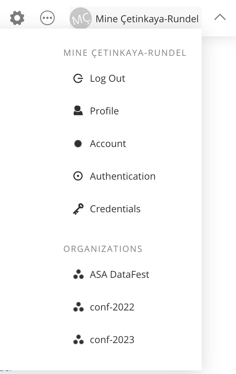
Task: Select Log Out from the menu
Action: point(108,79)
